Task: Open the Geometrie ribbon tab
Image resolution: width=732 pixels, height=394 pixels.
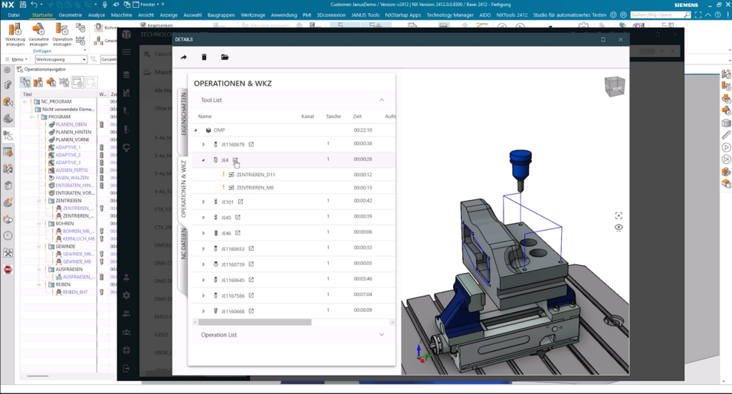Action: pos(70,15)
